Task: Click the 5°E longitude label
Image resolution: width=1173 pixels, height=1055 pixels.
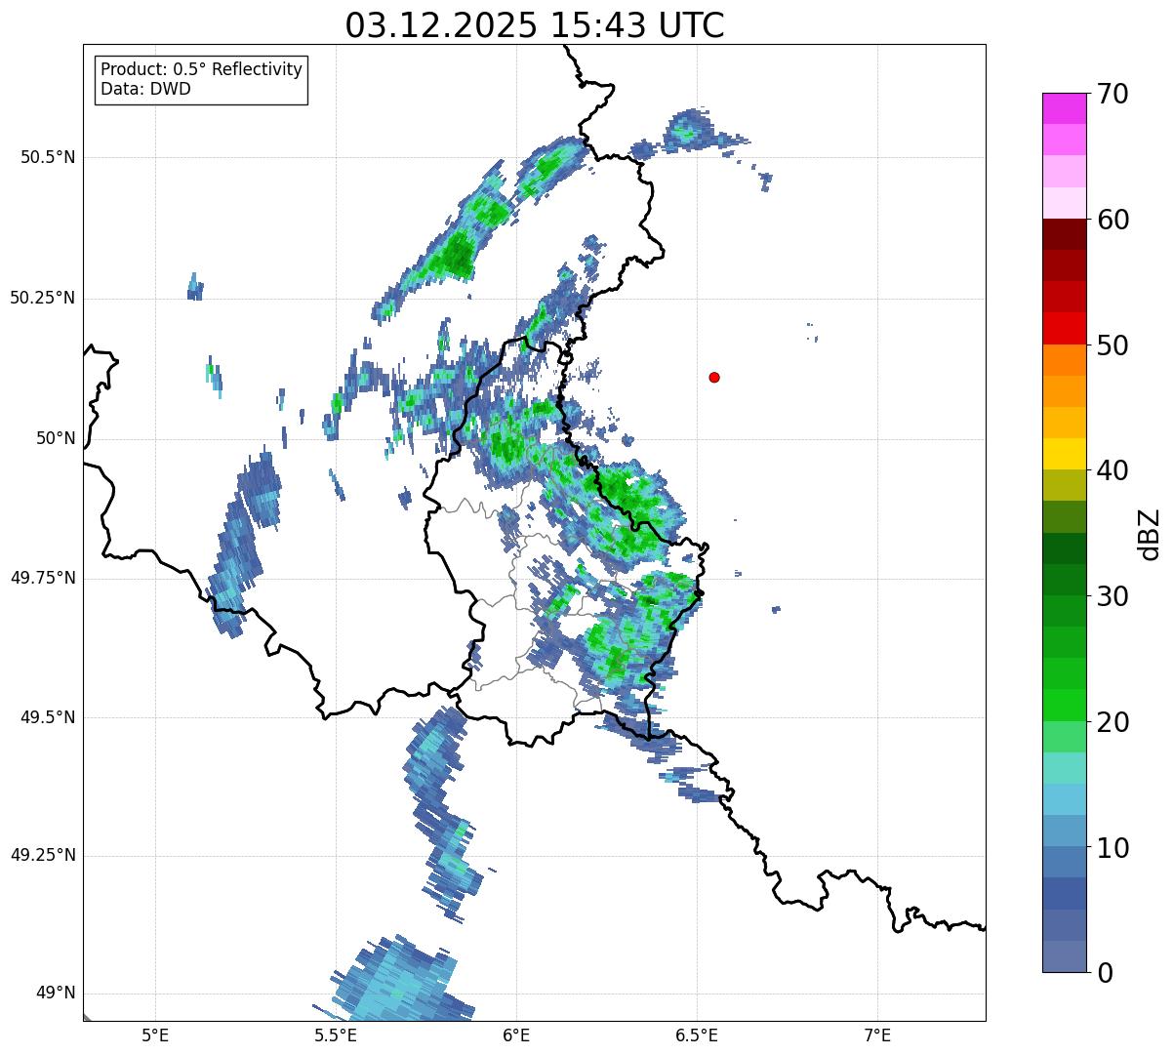Action: tap(155, 1035)
